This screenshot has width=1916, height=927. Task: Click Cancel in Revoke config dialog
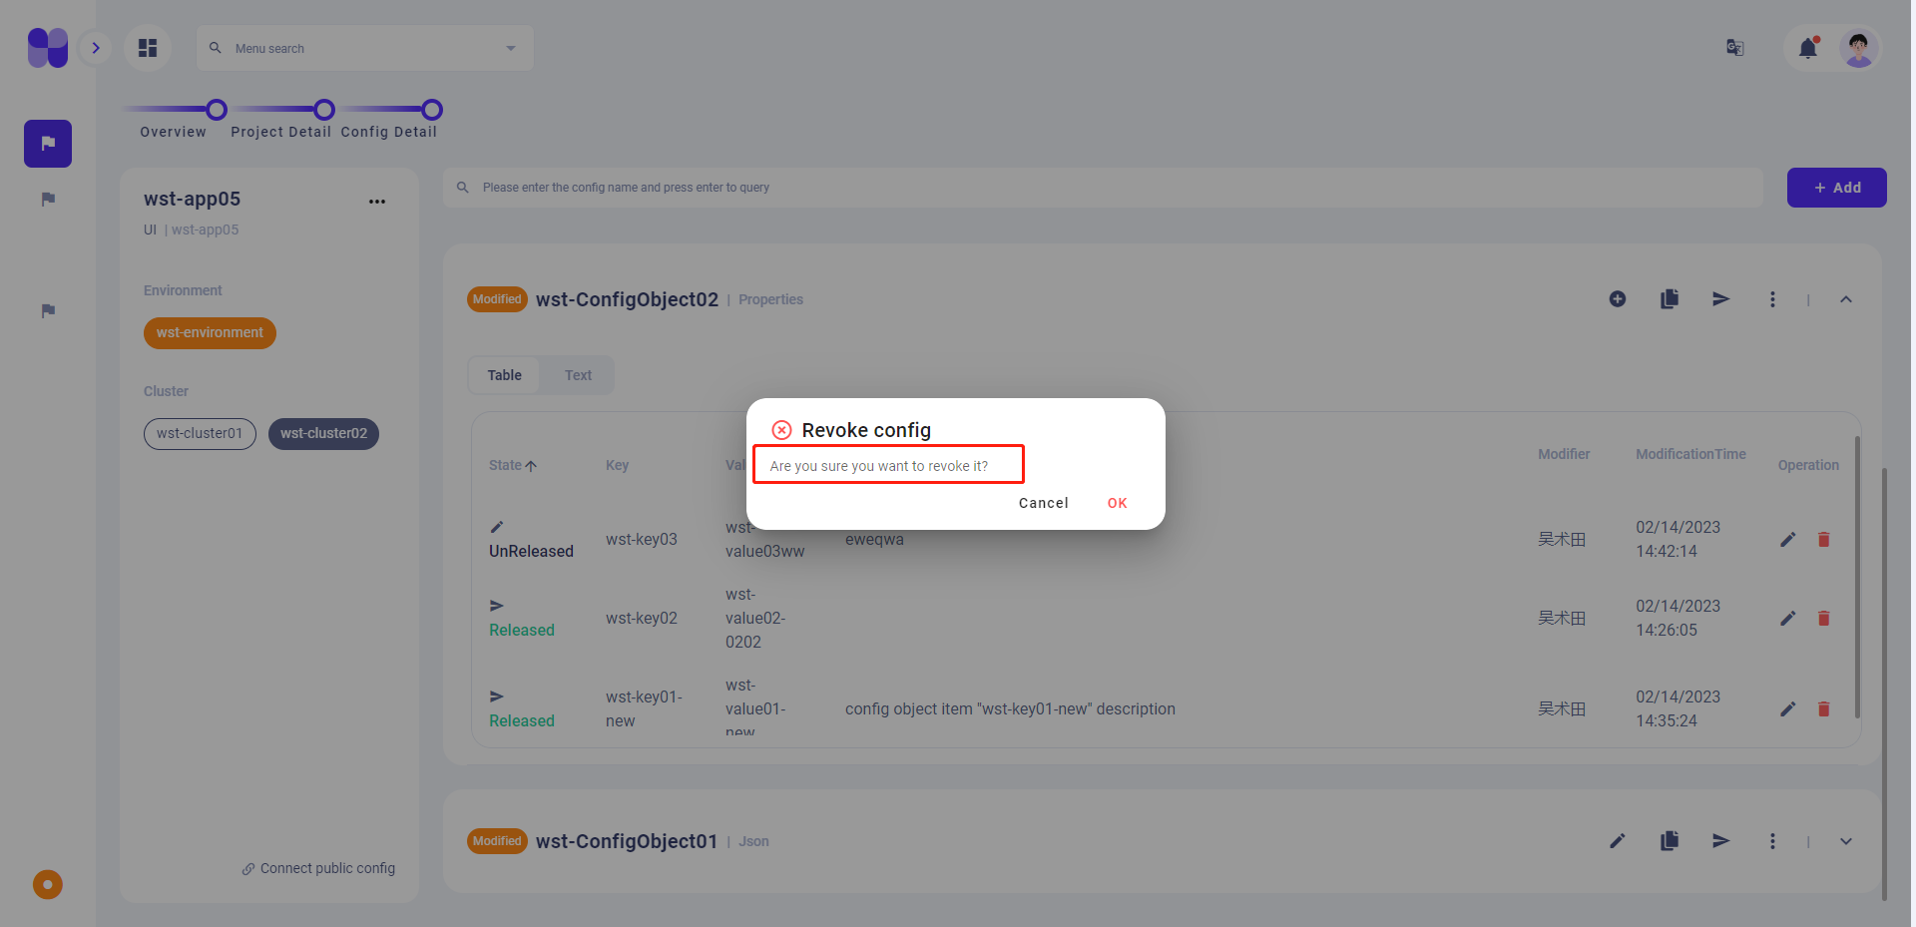pos(1043,503)
